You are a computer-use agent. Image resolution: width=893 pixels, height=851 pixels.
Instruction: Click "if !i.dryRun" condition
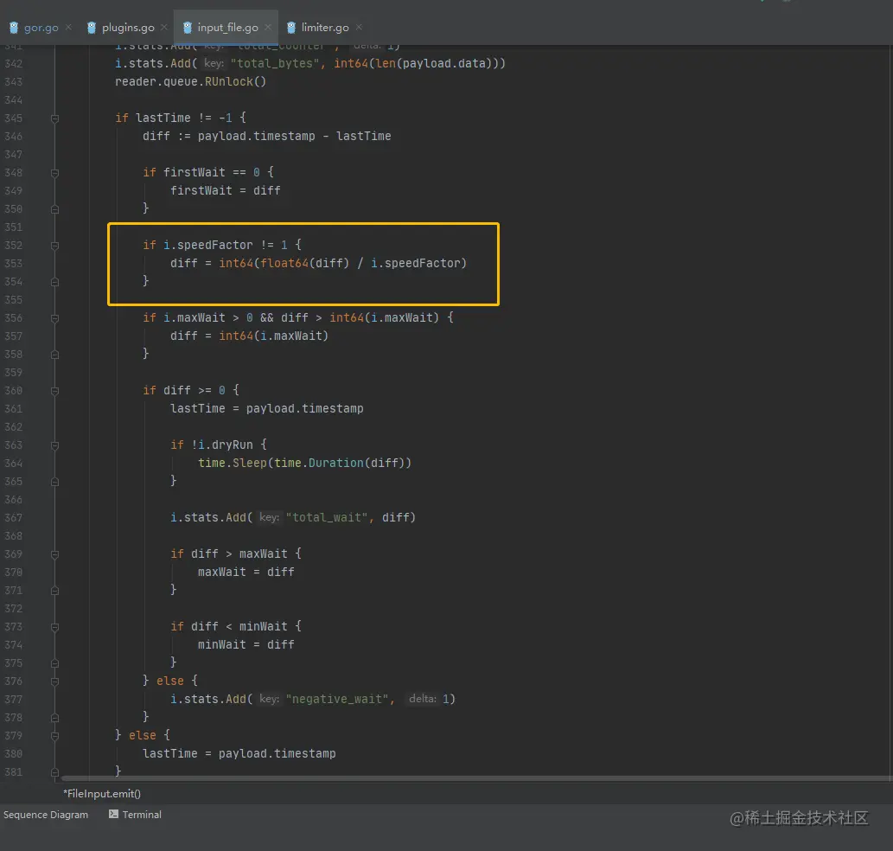point(212,445)
